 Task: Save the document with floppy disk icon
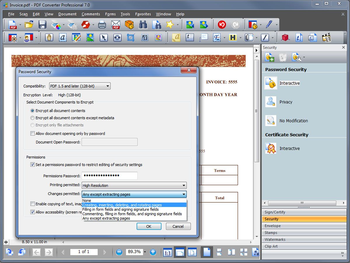(43, 25)
